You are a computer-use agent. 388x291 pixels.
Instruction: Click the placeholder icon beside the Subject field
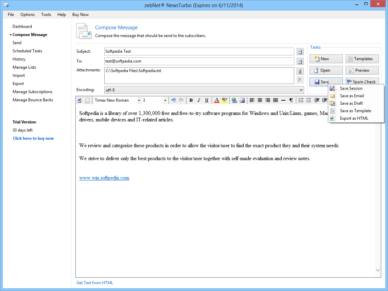click(x=300, y=52)
